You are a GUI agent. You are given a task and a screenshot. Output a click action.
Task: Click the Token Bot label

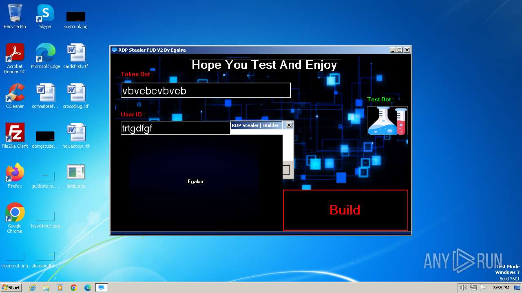pyautogui.click(x=137, y=74)
